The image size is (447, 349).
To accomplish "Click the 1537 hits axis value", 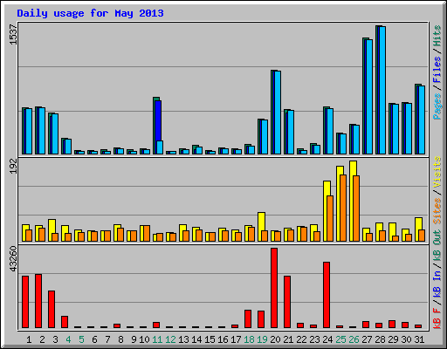I will 13,35.
